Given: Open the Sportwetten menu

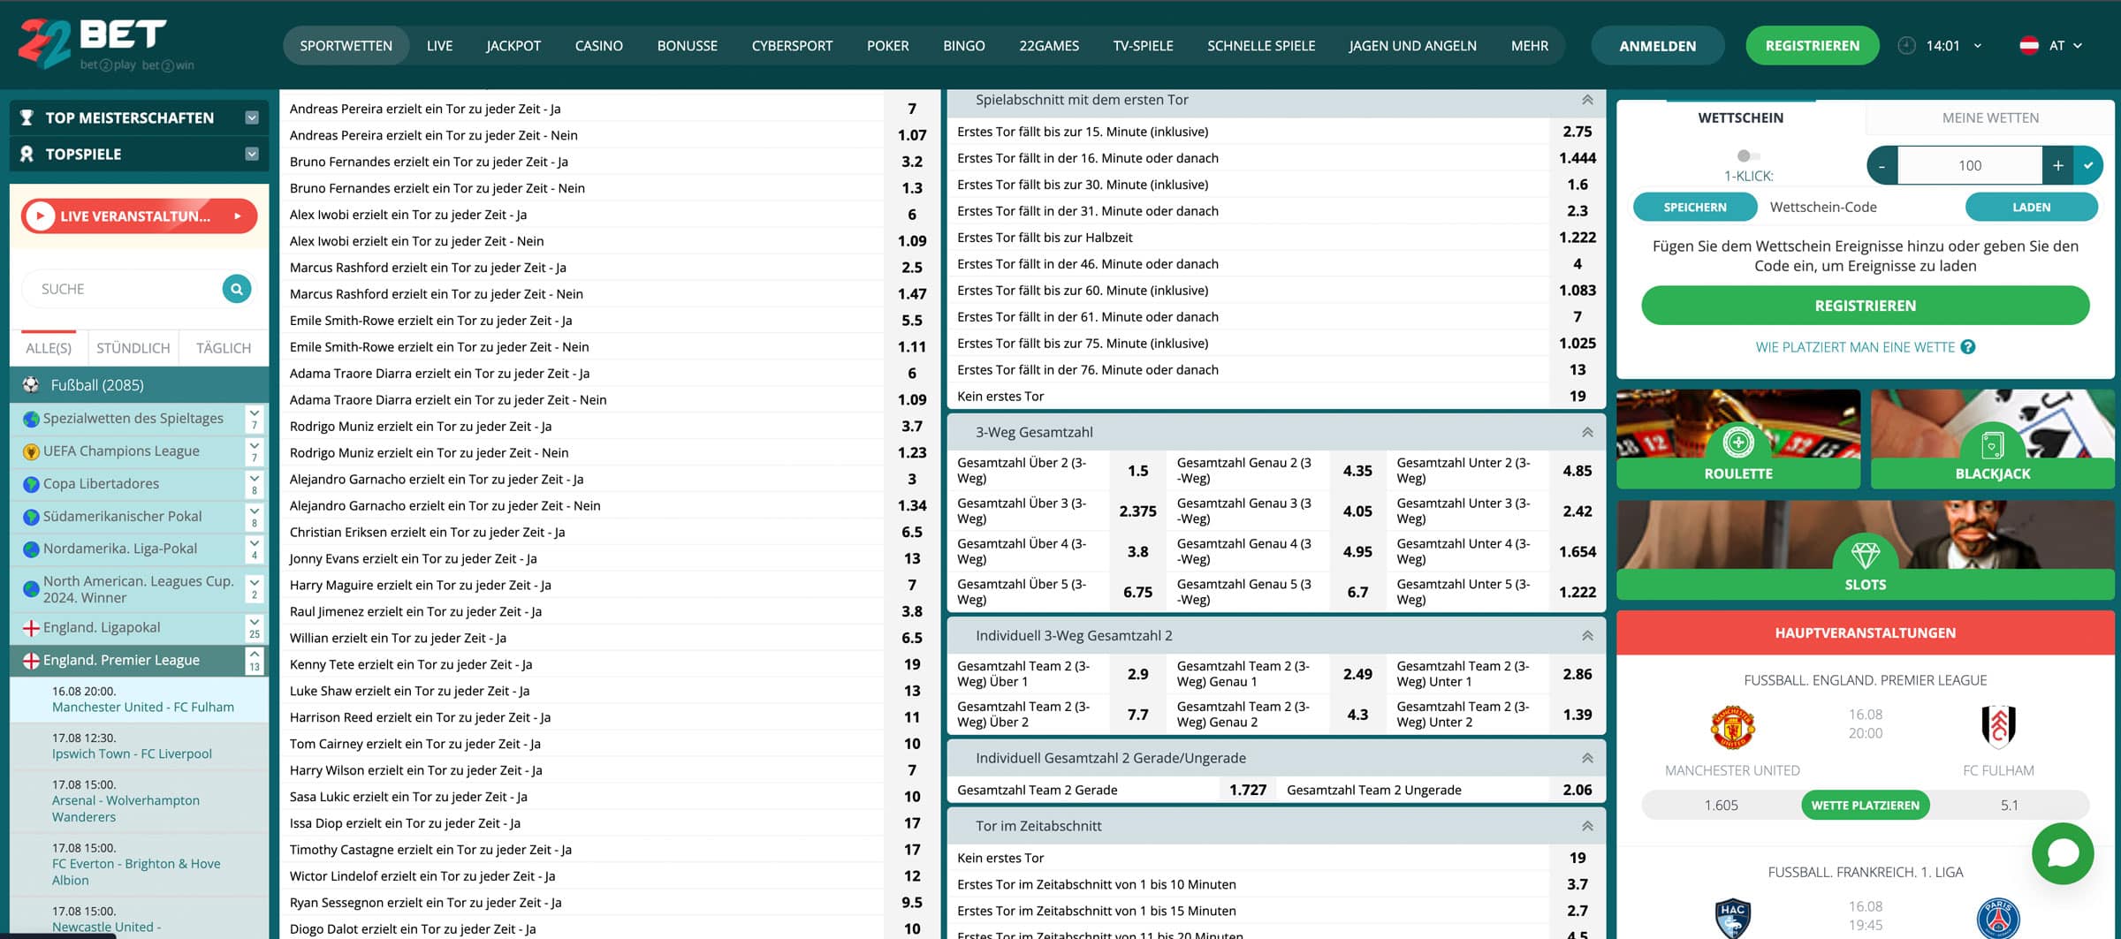Looking at the screenshot, I should point(346,45).
